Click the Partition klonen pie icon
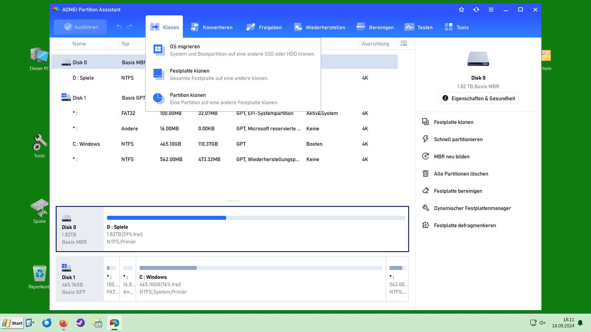 (x=159, y=98)
